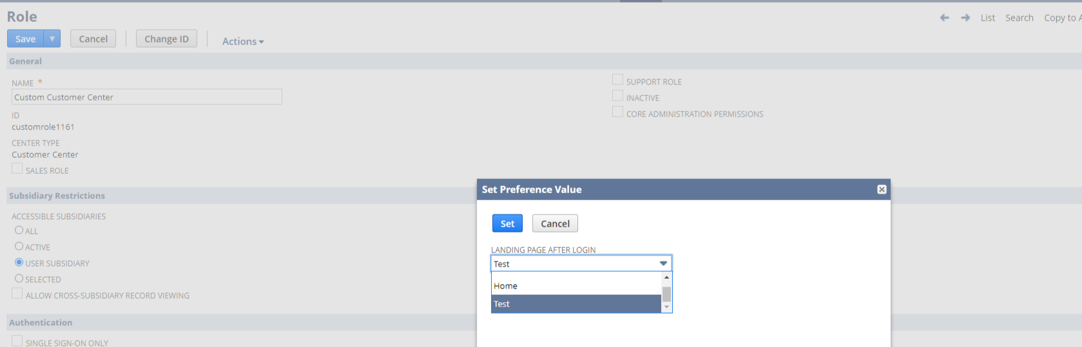Open the Save button dropdown arrow

(52, 39)
